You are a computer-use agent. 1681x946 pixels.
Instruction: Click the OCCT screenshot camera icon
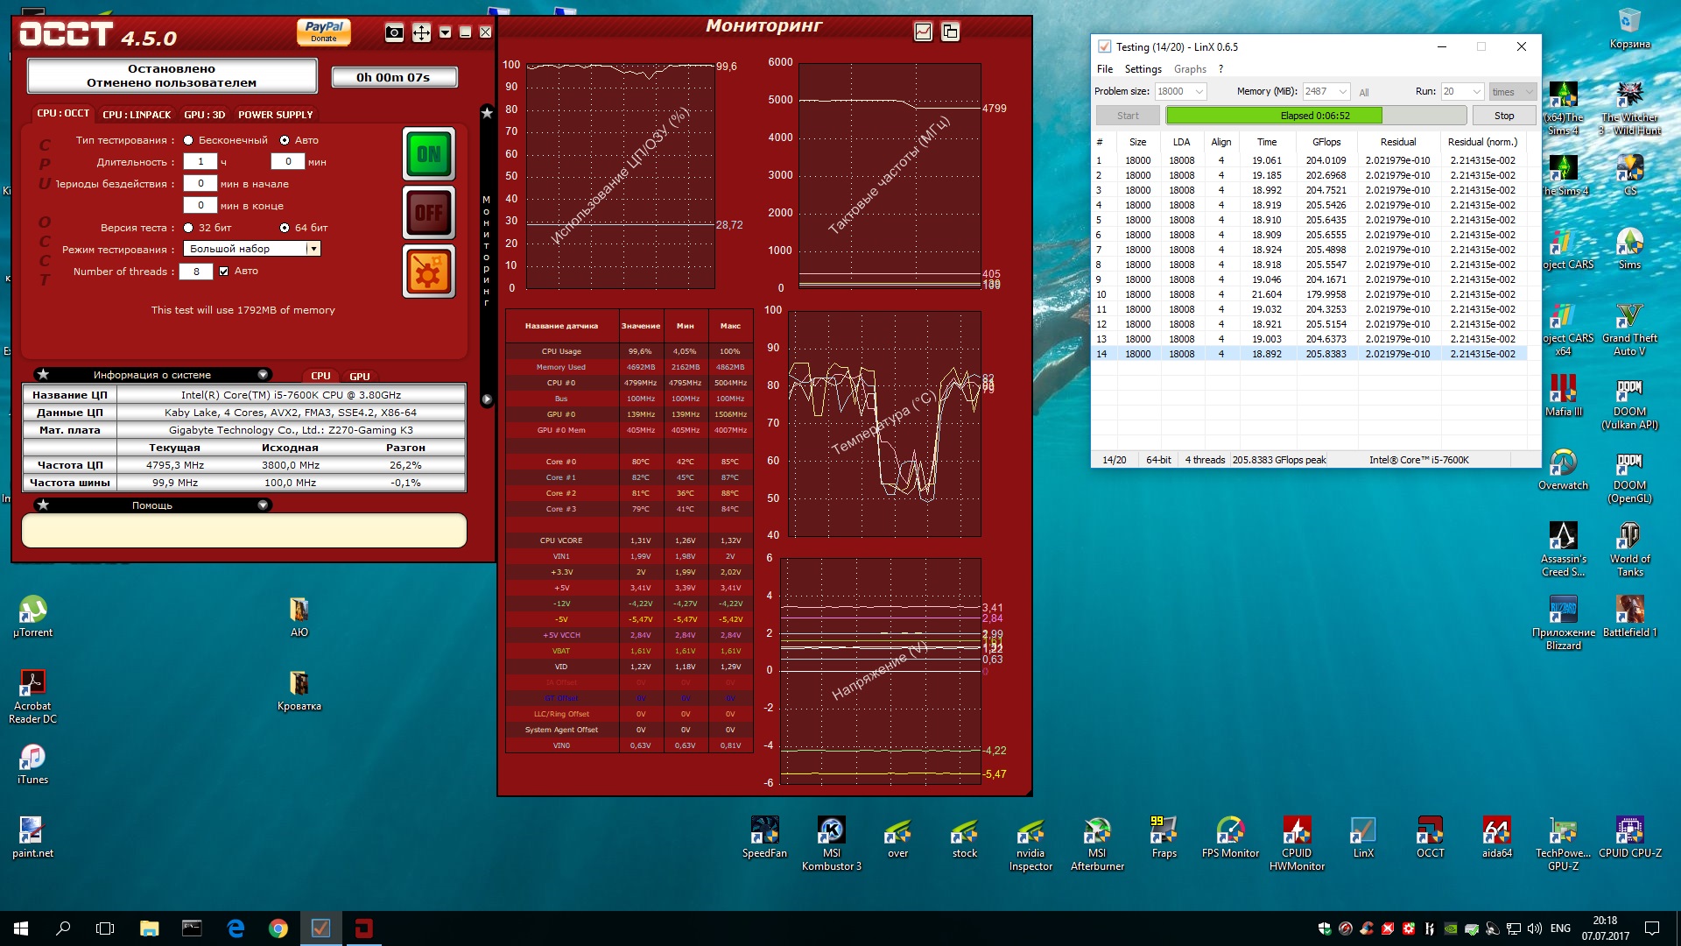click(394, 33)
